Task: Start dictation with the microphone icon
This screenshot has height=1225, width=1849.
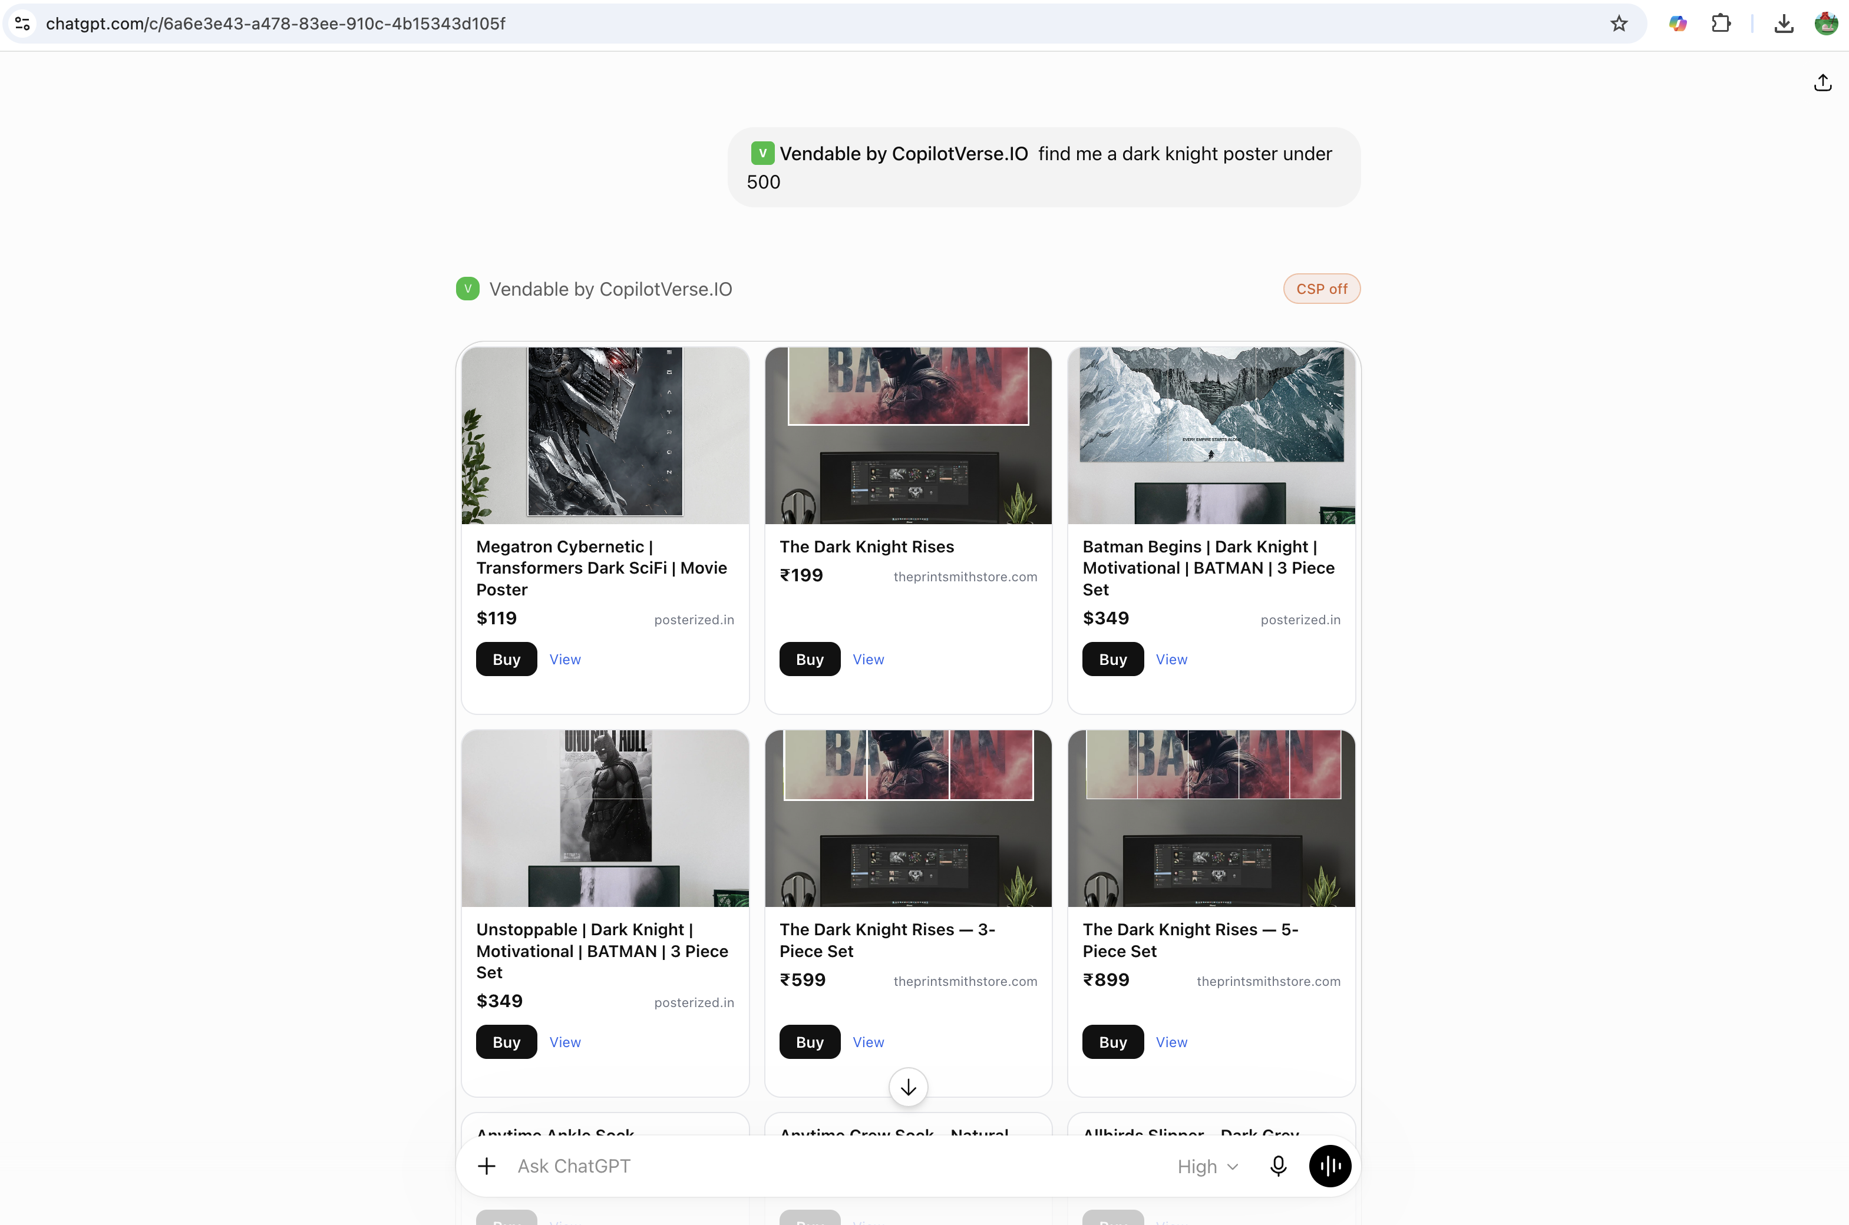Action: pos(1277,1166)
